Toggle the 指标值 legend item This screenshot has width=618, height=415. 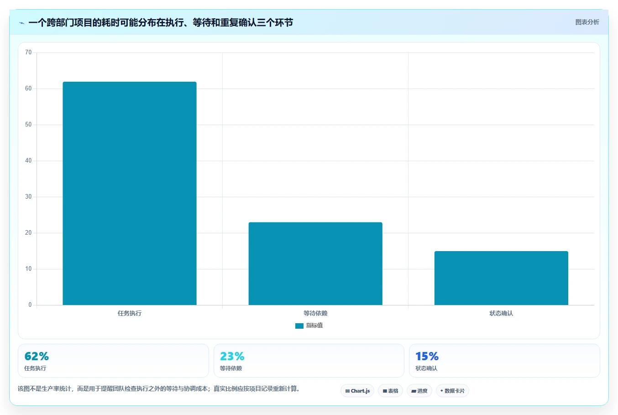309,326
